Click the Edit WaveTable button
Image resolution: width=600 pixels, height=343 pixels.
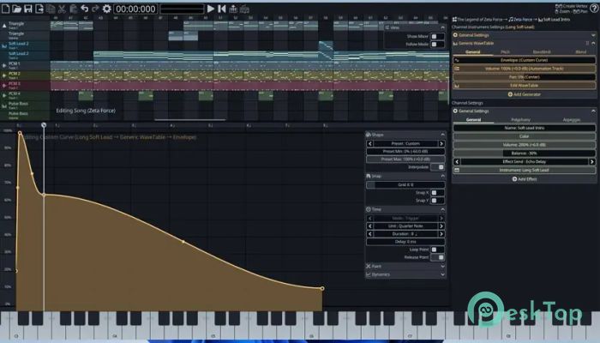point(524,86)
